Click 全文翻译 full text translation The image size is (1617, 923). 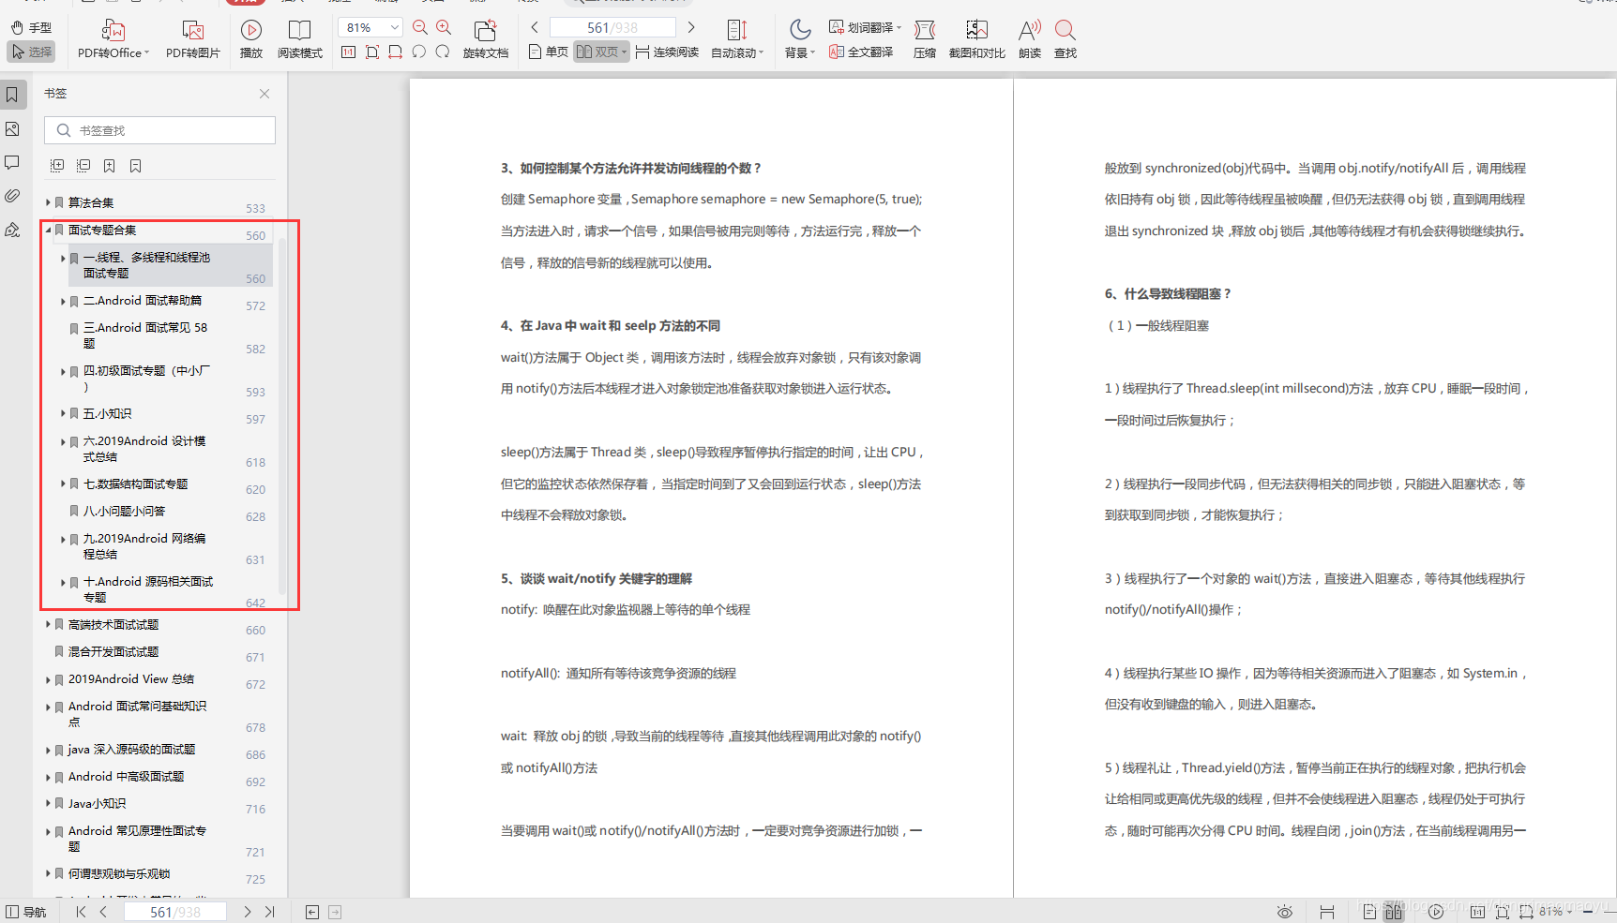(x=861, y=52)
